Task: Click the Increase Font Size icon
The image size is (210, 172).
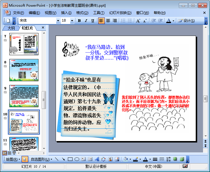Action: click(x=138, y=21)
